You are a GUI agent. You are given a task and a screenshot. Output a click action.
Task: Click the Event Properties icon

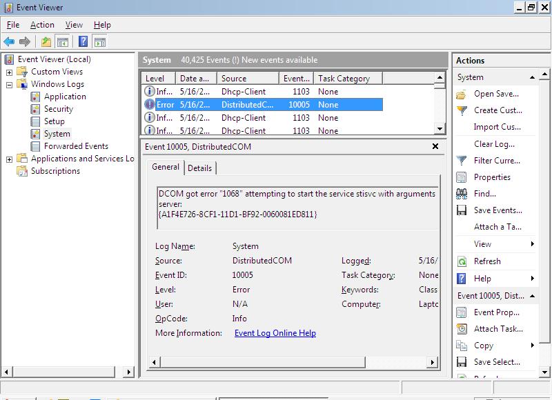462,312
